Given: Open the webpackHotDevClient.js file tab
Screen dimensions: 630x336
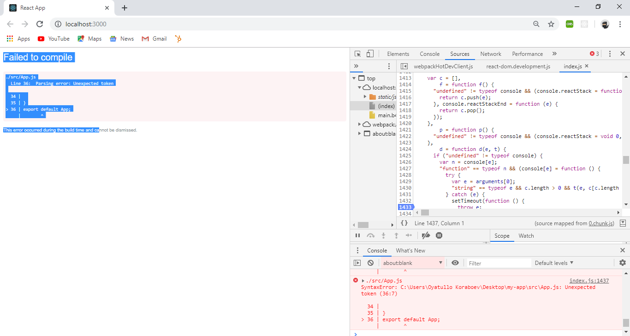Looking at the screenshot, I should click(x=443, y=66).
